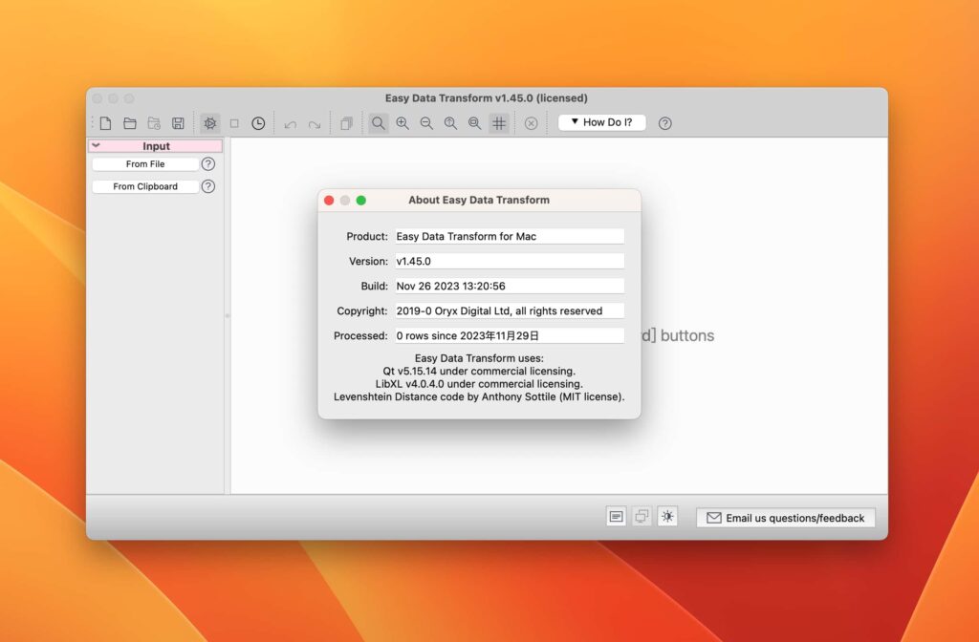Click the log panel icon in status bar
This screenshot has height=642, width=979.
[x=616, y=516]
